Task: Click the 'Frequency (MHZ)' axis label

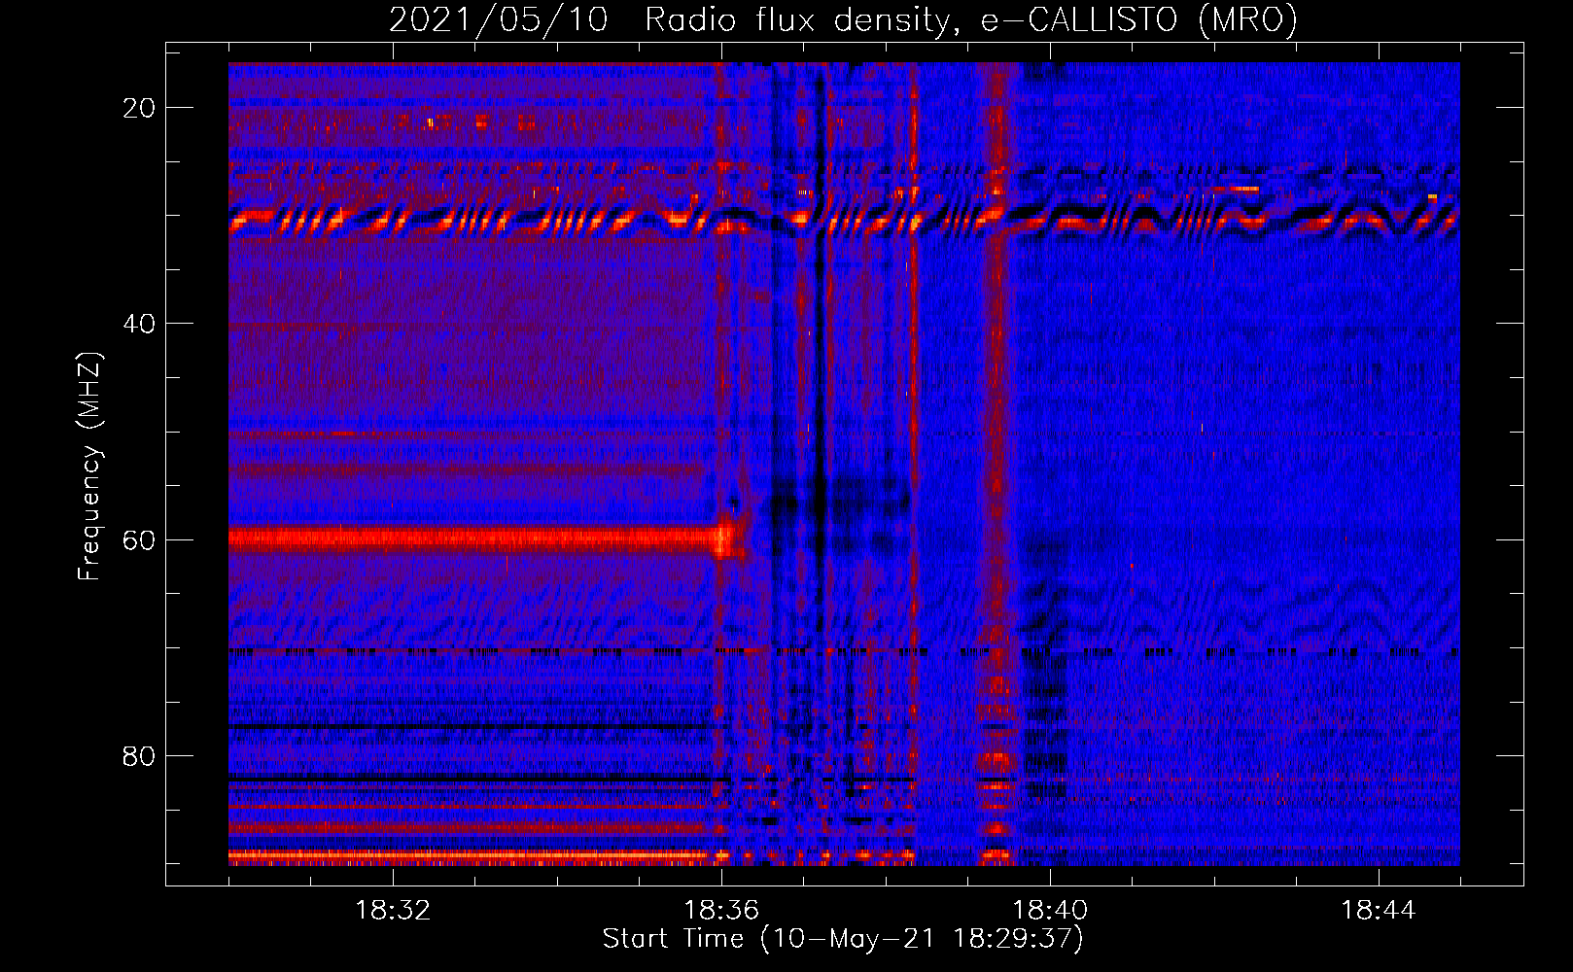Action: (x=89, y=467)
